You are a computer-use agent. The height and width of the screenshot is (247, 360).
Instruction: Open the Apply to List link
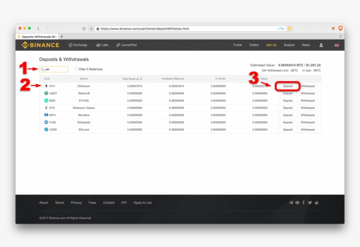coord(143,203)
